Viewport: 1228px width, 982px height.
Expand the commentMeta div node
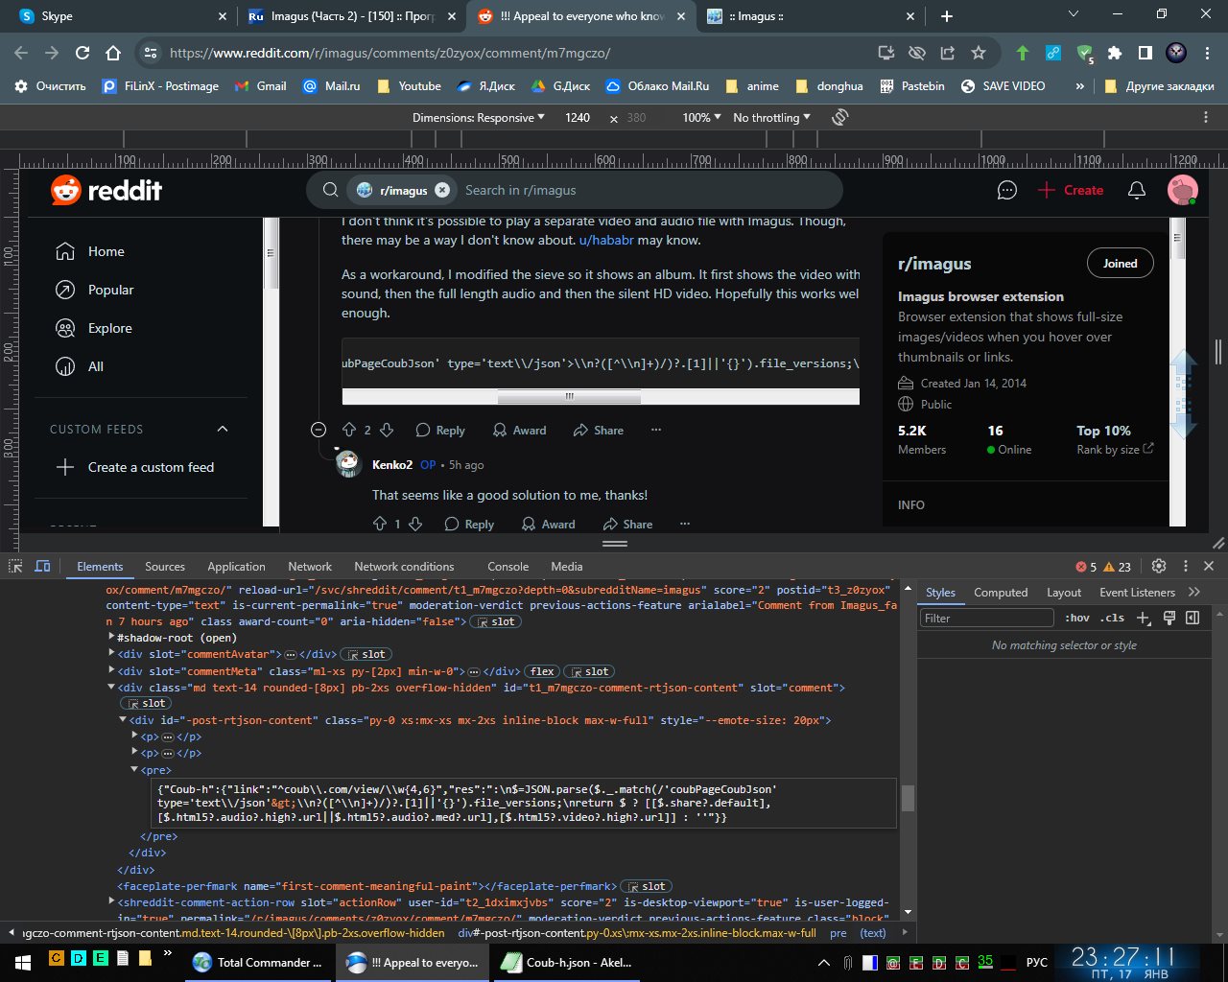(x=112, y=671)
